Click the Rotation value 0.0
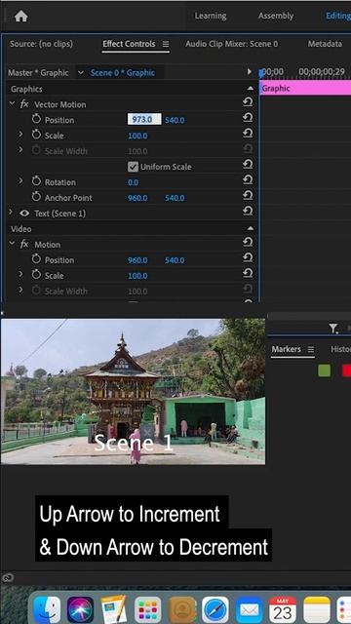The image size is (351, 624). click(133, 182)
